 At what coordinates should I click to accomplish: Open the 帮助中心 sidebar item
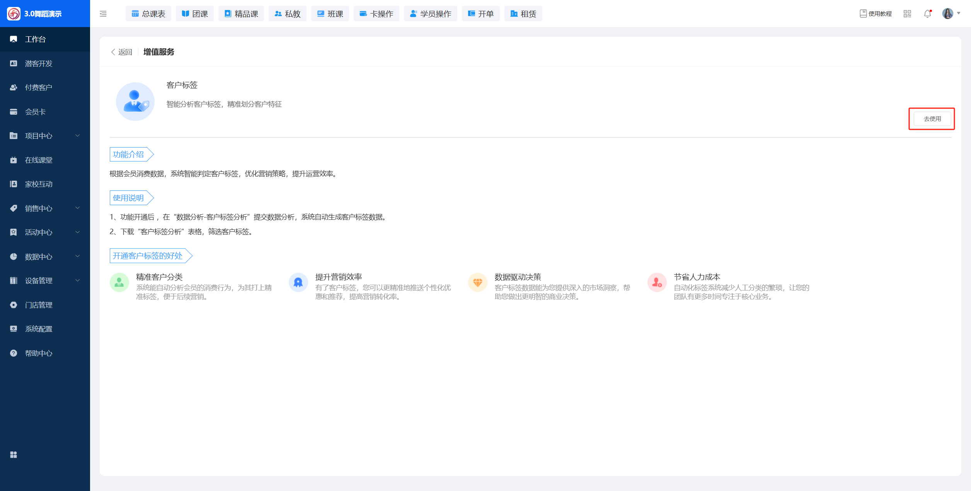click(x=39, y=353)
